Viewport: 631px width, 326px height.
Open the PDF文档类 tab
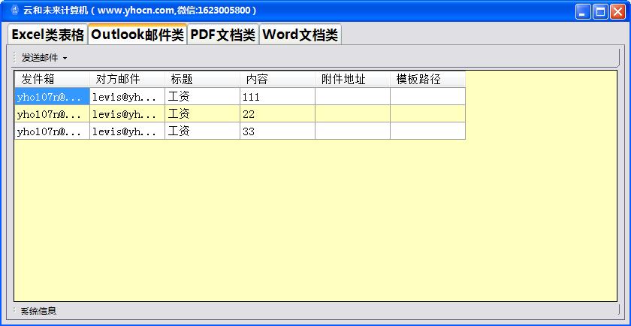222,35
